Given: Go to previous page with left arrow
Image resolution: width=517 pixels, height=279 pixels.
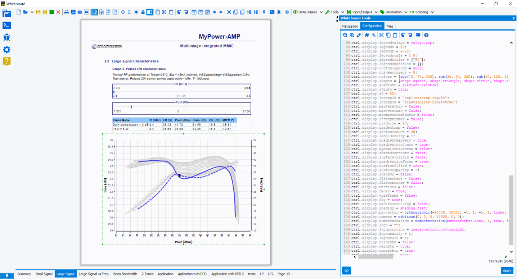Looking at the screenshot, I should pyautogui.click(x=214, y=12).
